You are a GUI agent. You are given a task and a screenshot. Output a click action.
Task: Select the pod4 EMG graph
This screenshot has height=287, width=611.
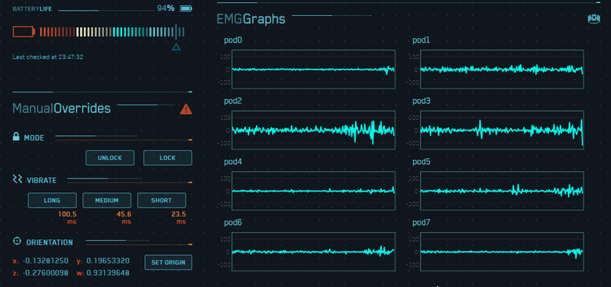(313, 191)
